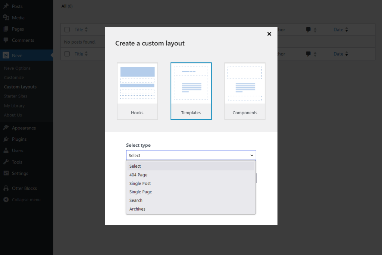Open About Us submenu link
Viewport: 382px width, 255px height.
coord(13,115)
